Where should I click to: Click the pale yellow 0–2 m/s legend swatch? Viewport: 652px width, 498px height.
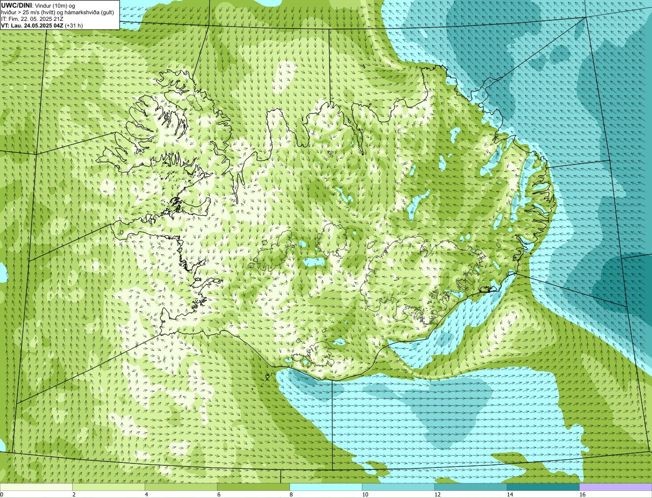pyautogui.click(x=36, y=487)
